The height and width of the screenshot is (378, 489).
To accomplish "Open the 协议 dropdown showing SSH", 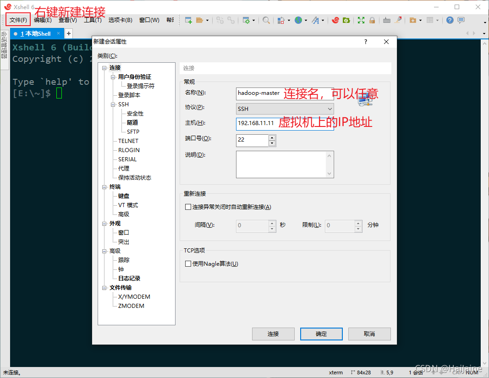I will point(329,109).
